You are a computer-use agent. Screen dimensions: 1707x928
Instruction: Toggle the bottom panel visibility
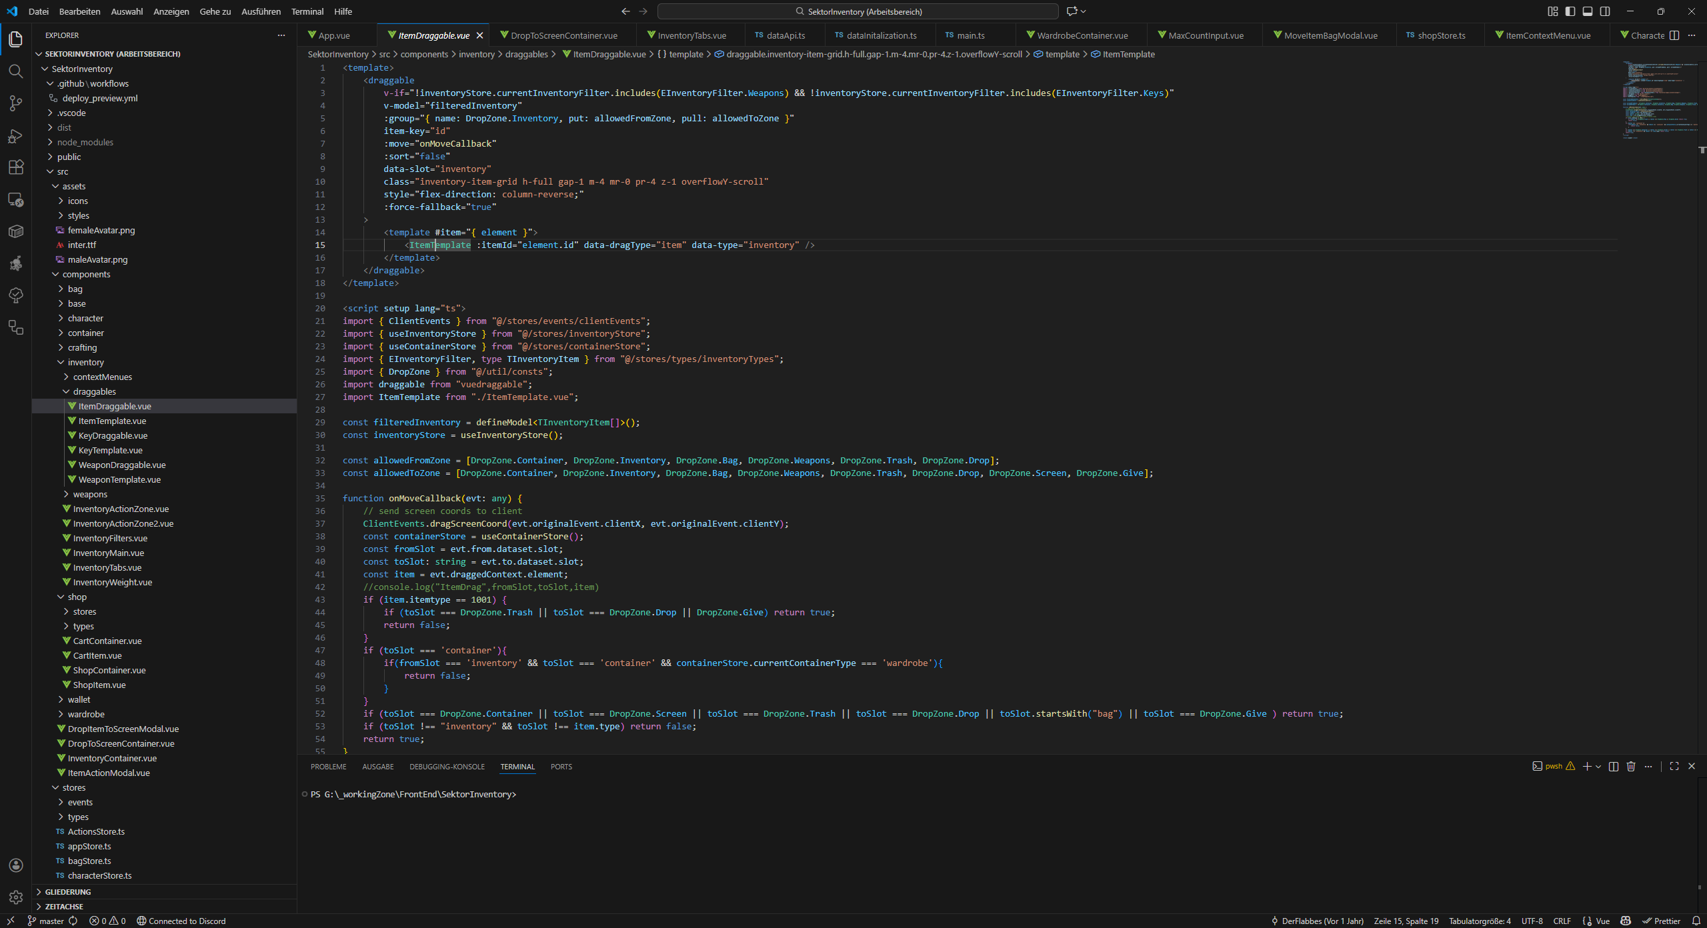point(1588,11)
